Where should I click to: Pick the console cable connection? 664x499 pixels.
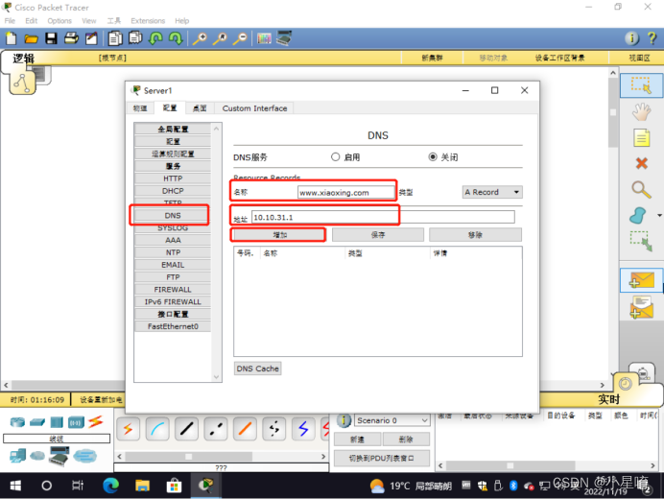pos(157,429)
